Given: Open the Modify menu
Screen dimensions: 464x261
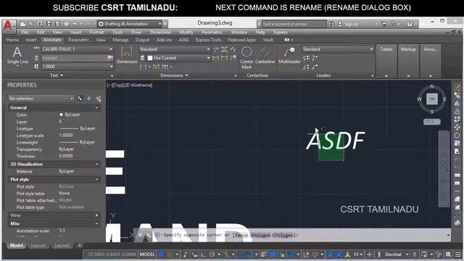Looking at the screenshot, I should (186, 32).
